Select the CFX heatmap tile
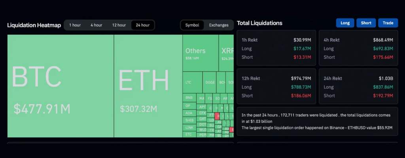The height and width of the screenshot is (158, 405). pos(202,113)
